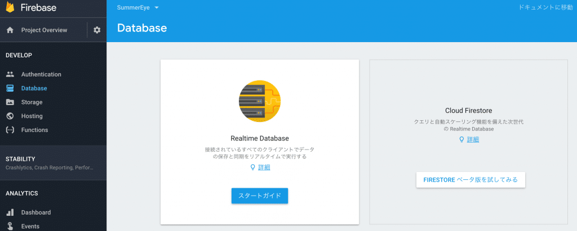Click the Functions brackets icon
This screenshot has height=231, width=577.
click(10, 130)
